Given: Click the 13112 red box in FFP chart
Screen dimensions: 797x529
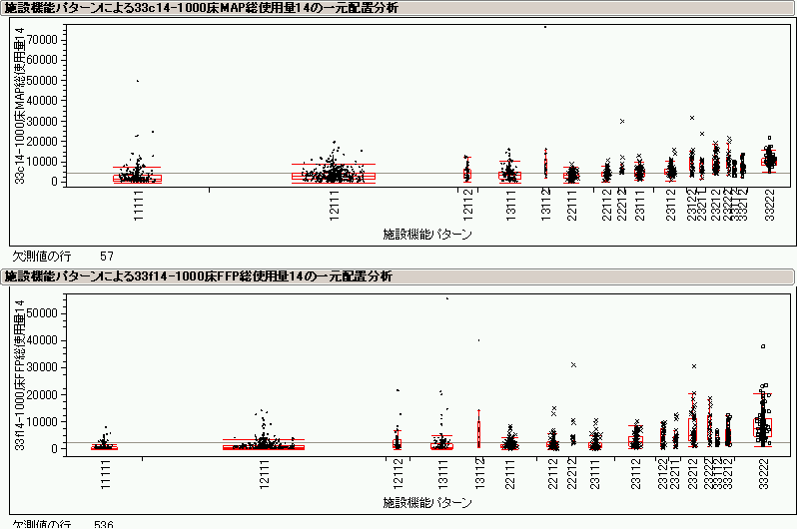Looking at the screenshot, I should pyautogui.click(x=479, y=434).
